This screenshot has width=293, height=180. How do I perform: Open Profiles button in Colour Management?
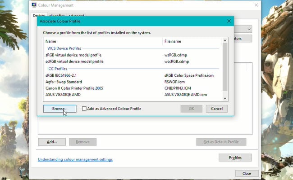tap(235, 158)
